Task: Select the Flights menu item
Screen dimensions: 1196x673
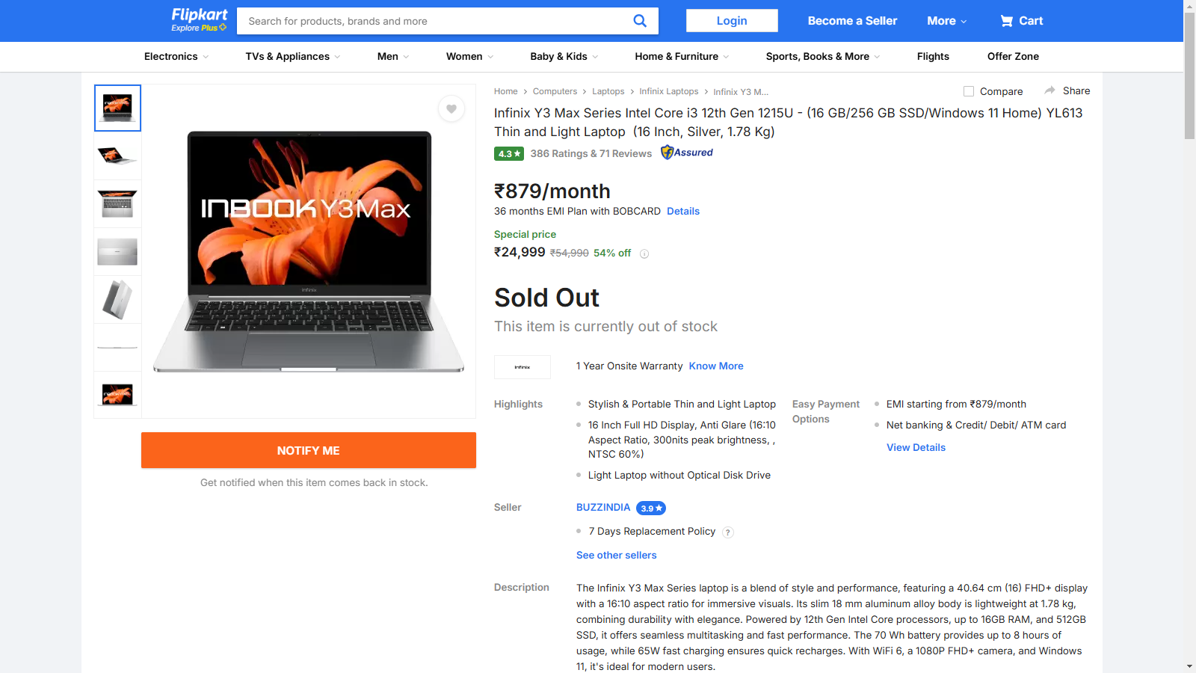Action: [933, 56]
